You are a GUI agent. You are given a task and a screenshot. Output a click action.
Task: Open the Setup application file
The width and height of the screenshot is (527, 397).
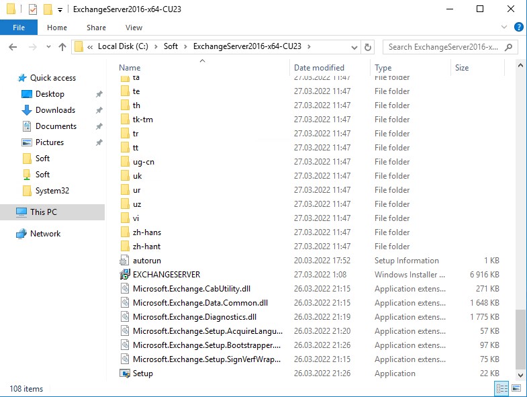point(142,373)
